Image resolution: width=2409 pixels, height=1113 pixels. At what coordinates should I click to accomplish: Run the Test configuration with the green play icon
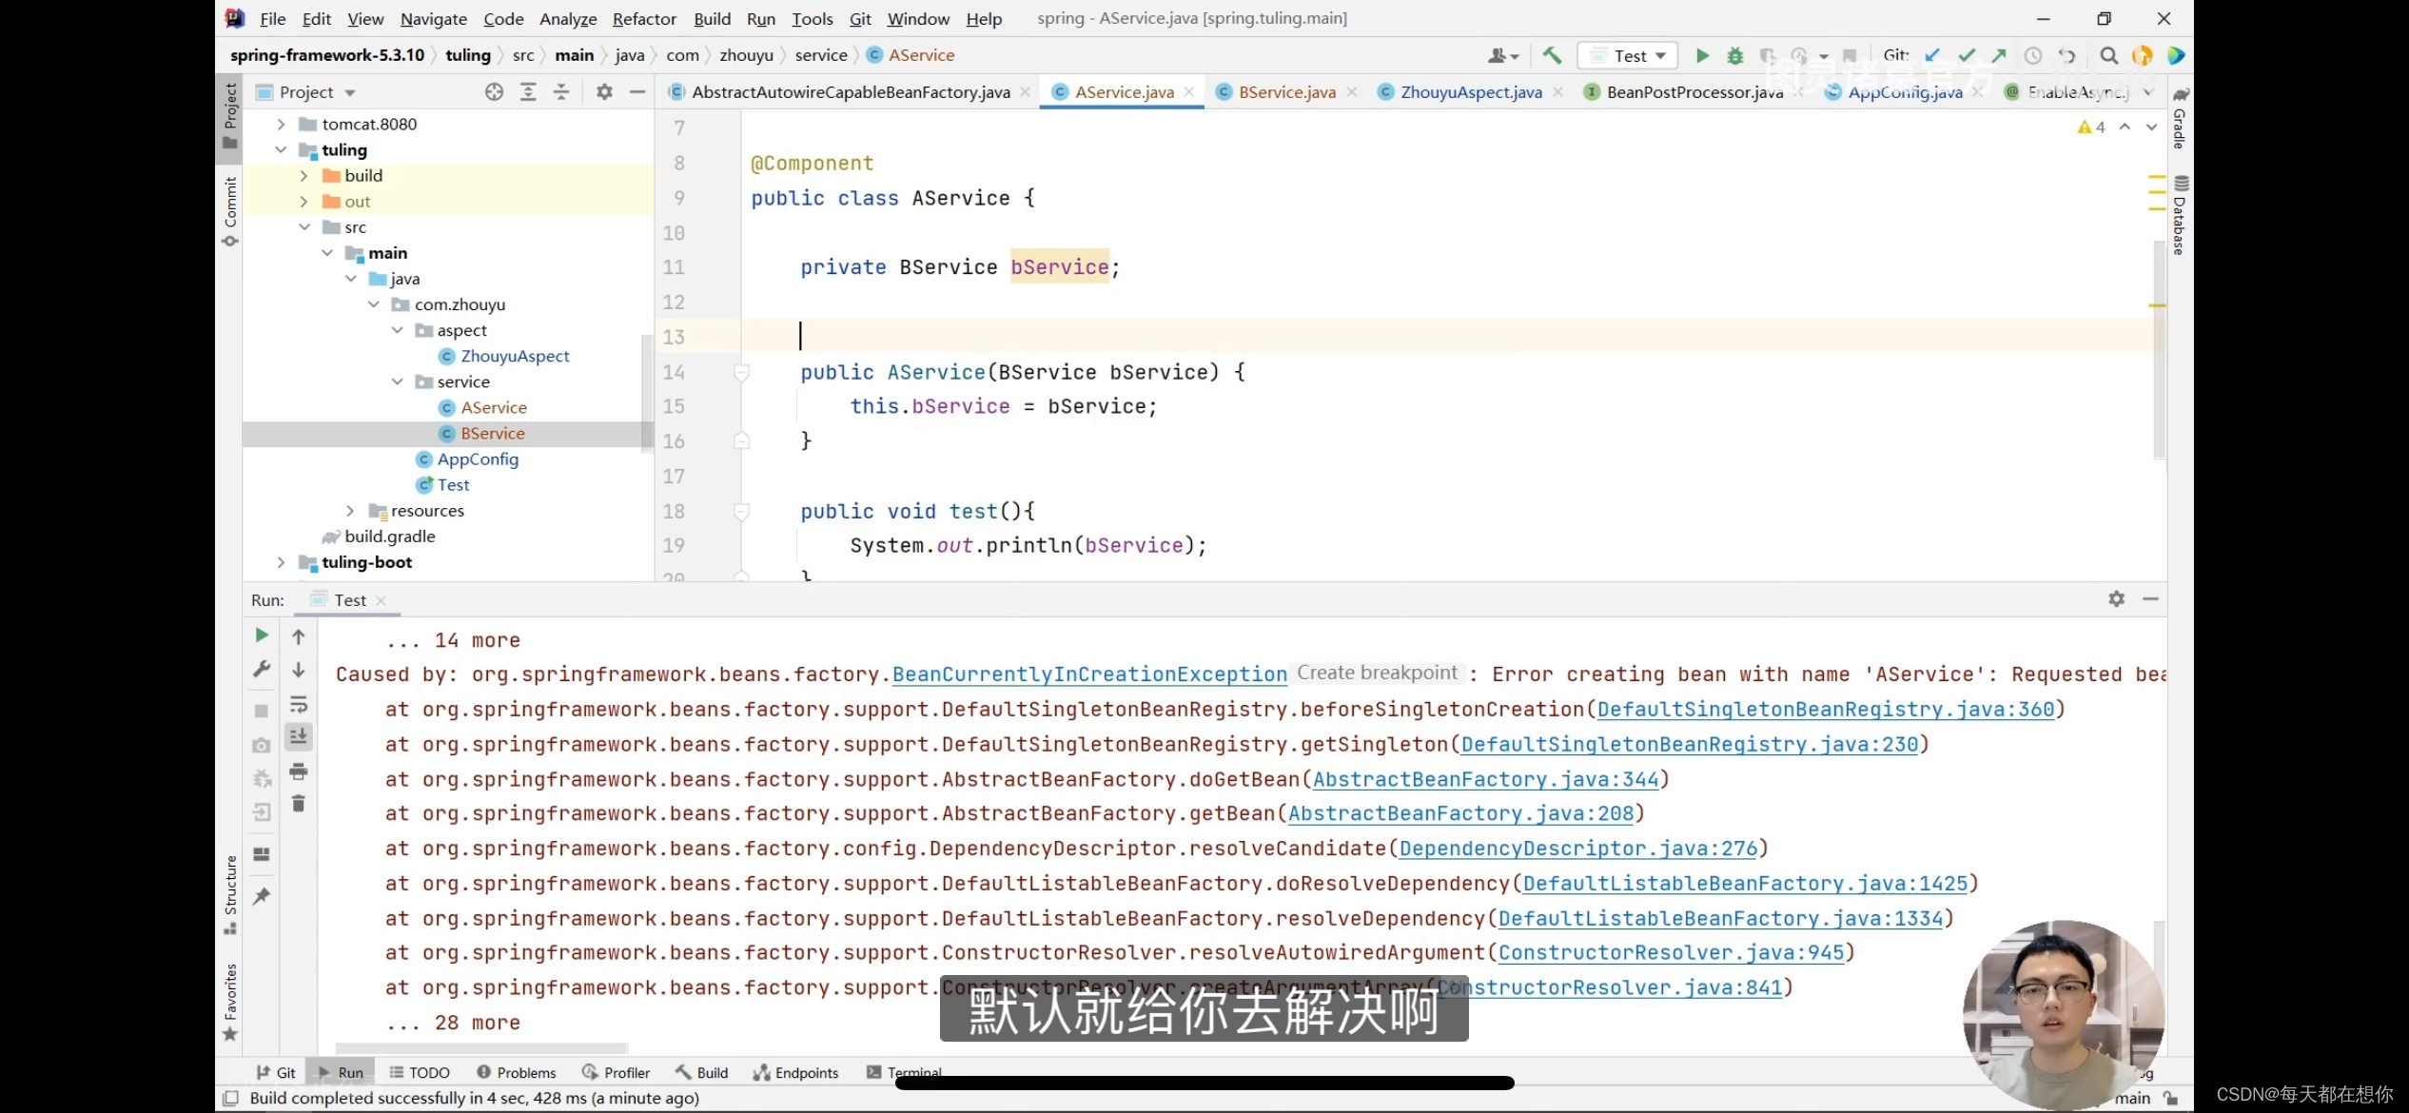[1702, 55]
